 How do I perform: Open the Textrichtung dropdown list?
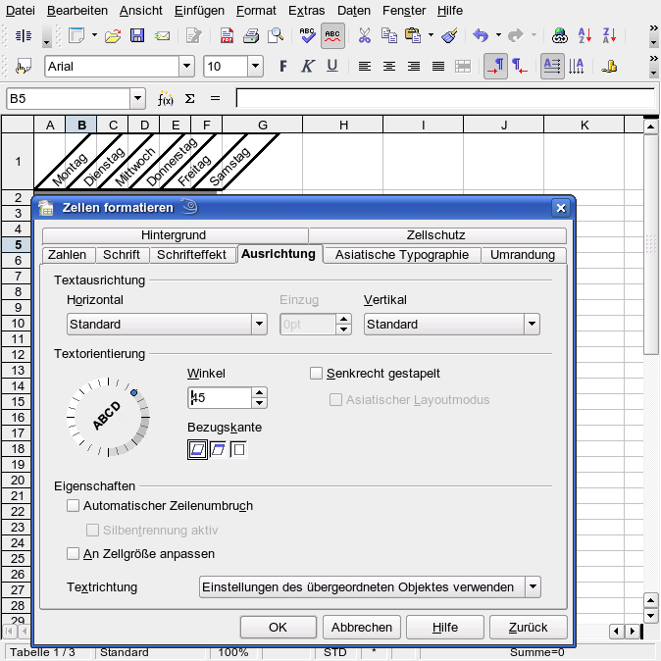pos(370,586)
